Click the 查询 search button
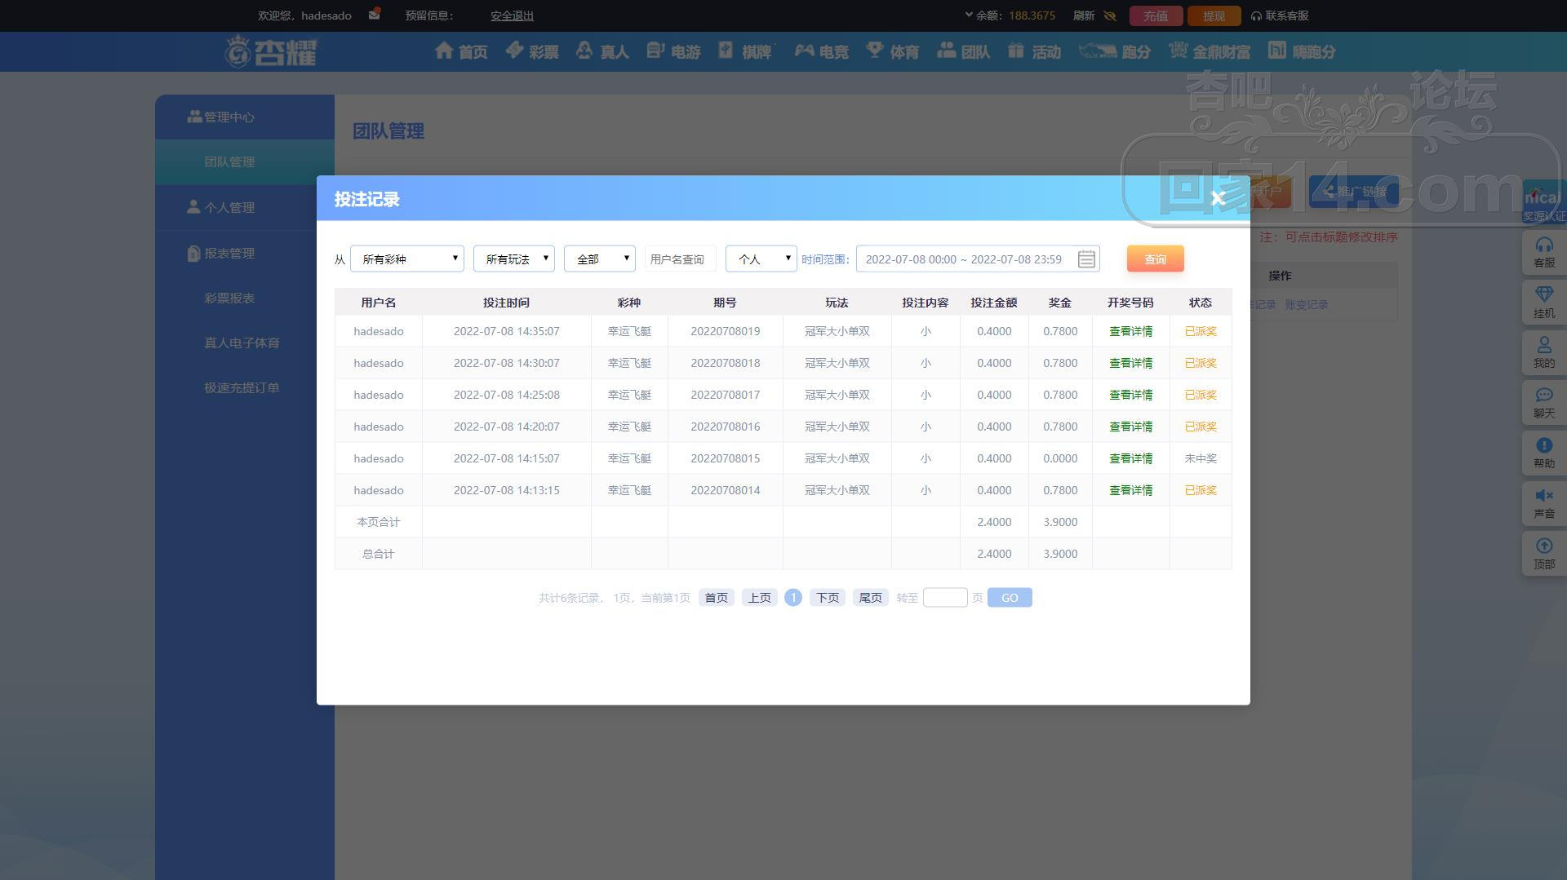The image size is (1567, 880). pos(1155,259)
